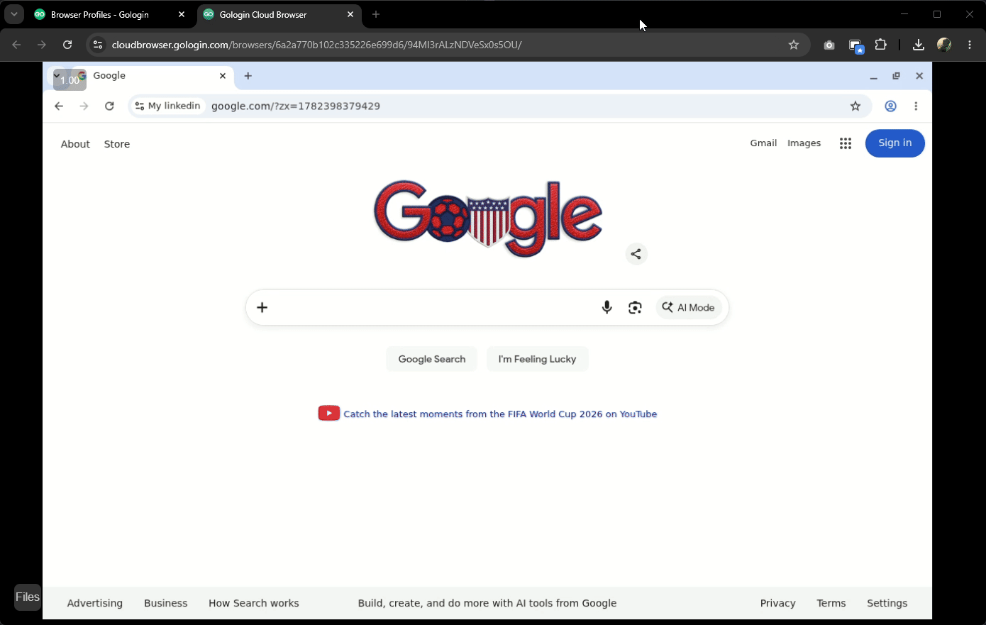
Task: Click the cloudbrowser.gologin.com address bar
Action: (x=447, y=45)
